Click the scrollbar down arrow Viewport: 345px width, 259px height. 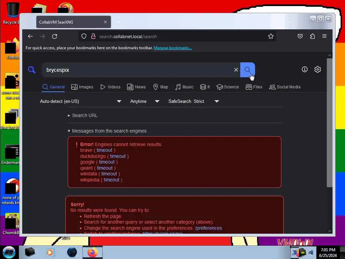(330, 231)
